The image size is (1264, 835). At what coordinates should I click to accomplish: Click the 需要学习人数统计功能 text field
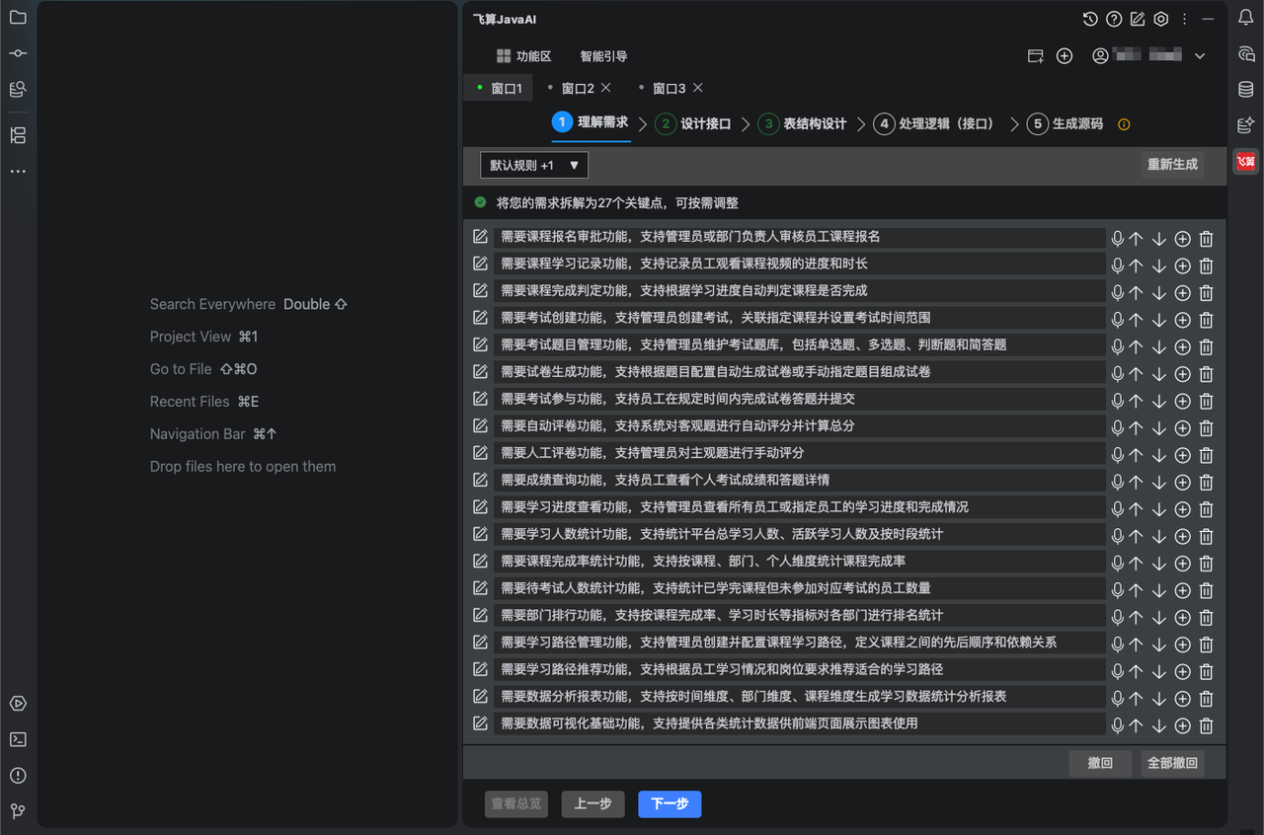point(800,534)
